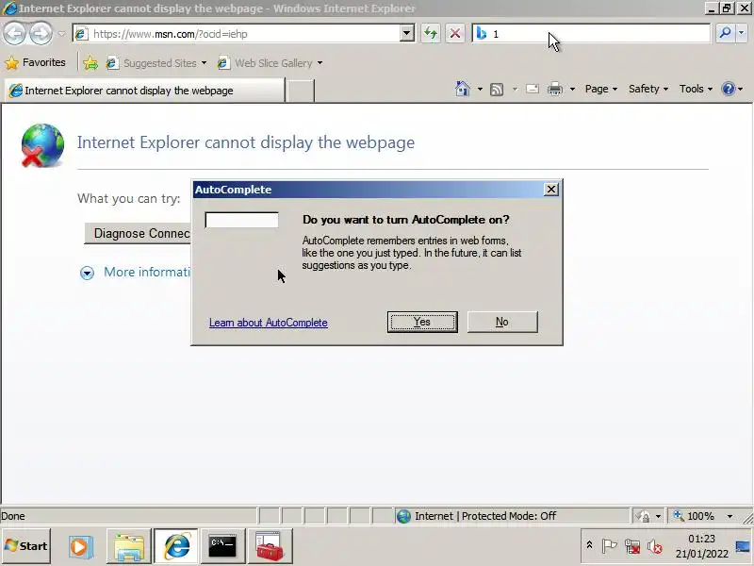754x566 pixels.
Task: Click the RSS Feeds icon
Action: 497,89
